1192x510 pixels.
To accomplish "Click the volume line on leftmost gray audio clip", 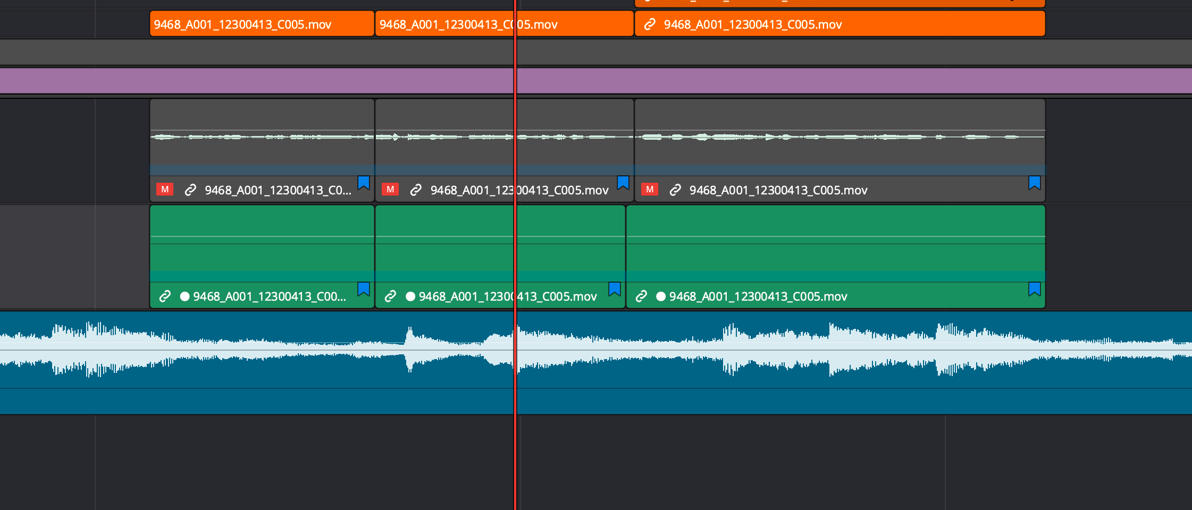I will pyautogui.click(x=262, y=130).
